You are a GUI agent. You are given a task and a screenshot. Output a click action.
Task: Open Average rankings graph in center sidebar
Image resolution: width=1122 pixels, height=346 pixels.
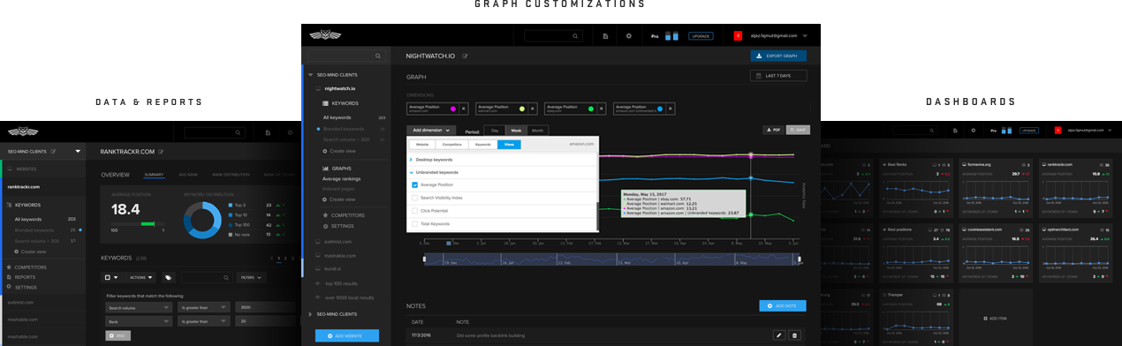(x=341, y=179)
